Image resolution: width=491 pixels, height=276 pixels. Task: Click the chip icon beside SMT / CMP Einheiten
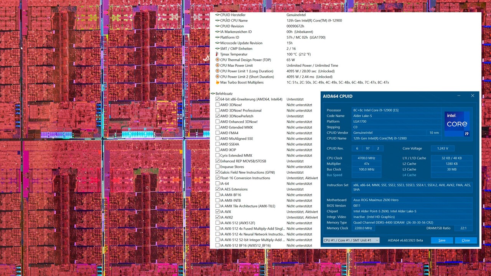(x=218, y=48)
